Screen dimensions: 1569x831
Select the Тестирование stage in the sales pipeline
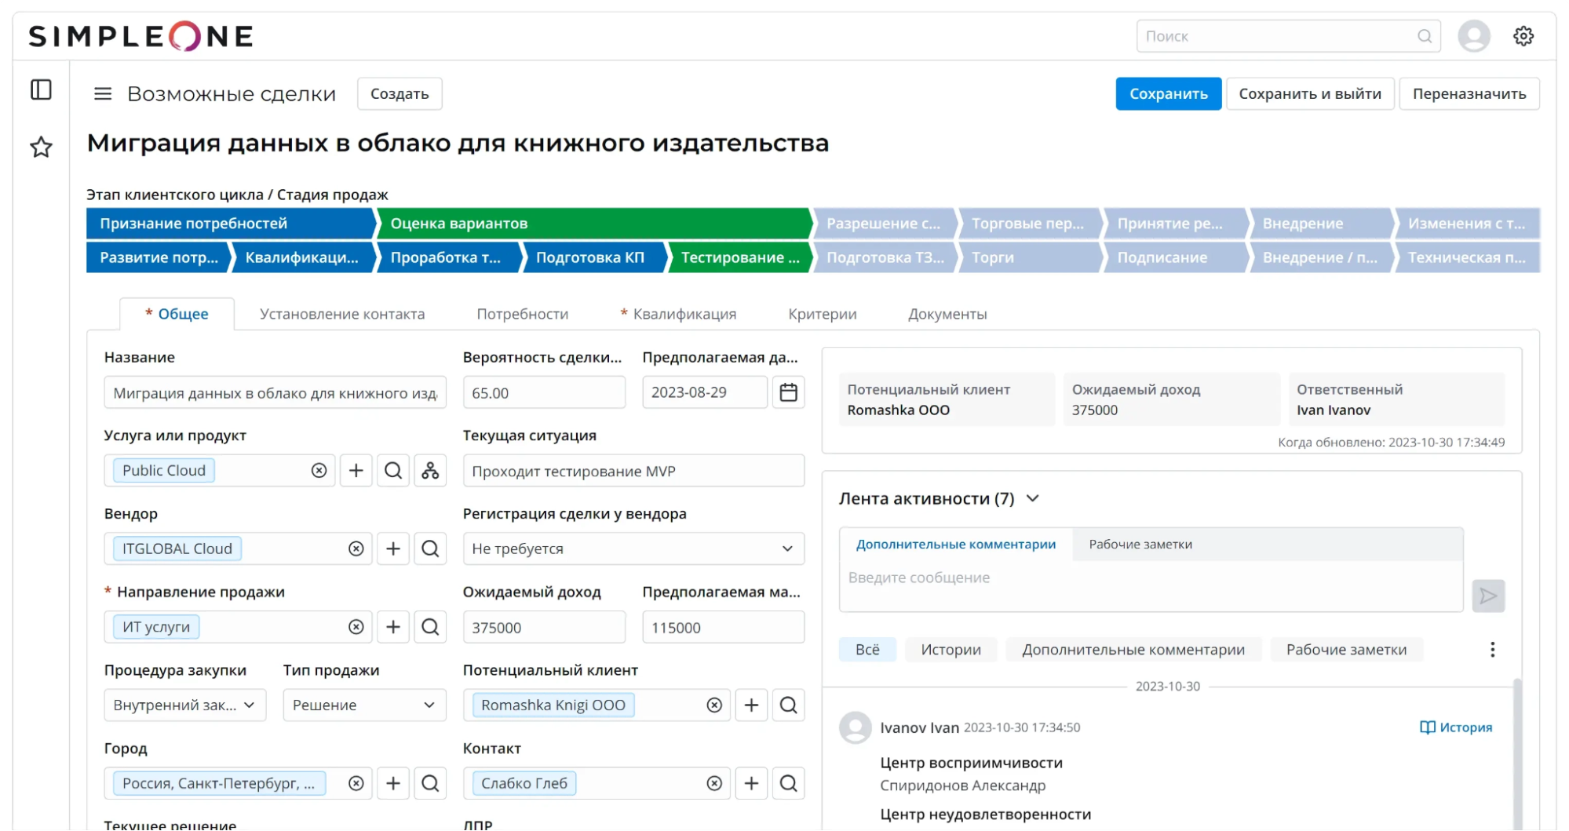[x=738, y=257]
